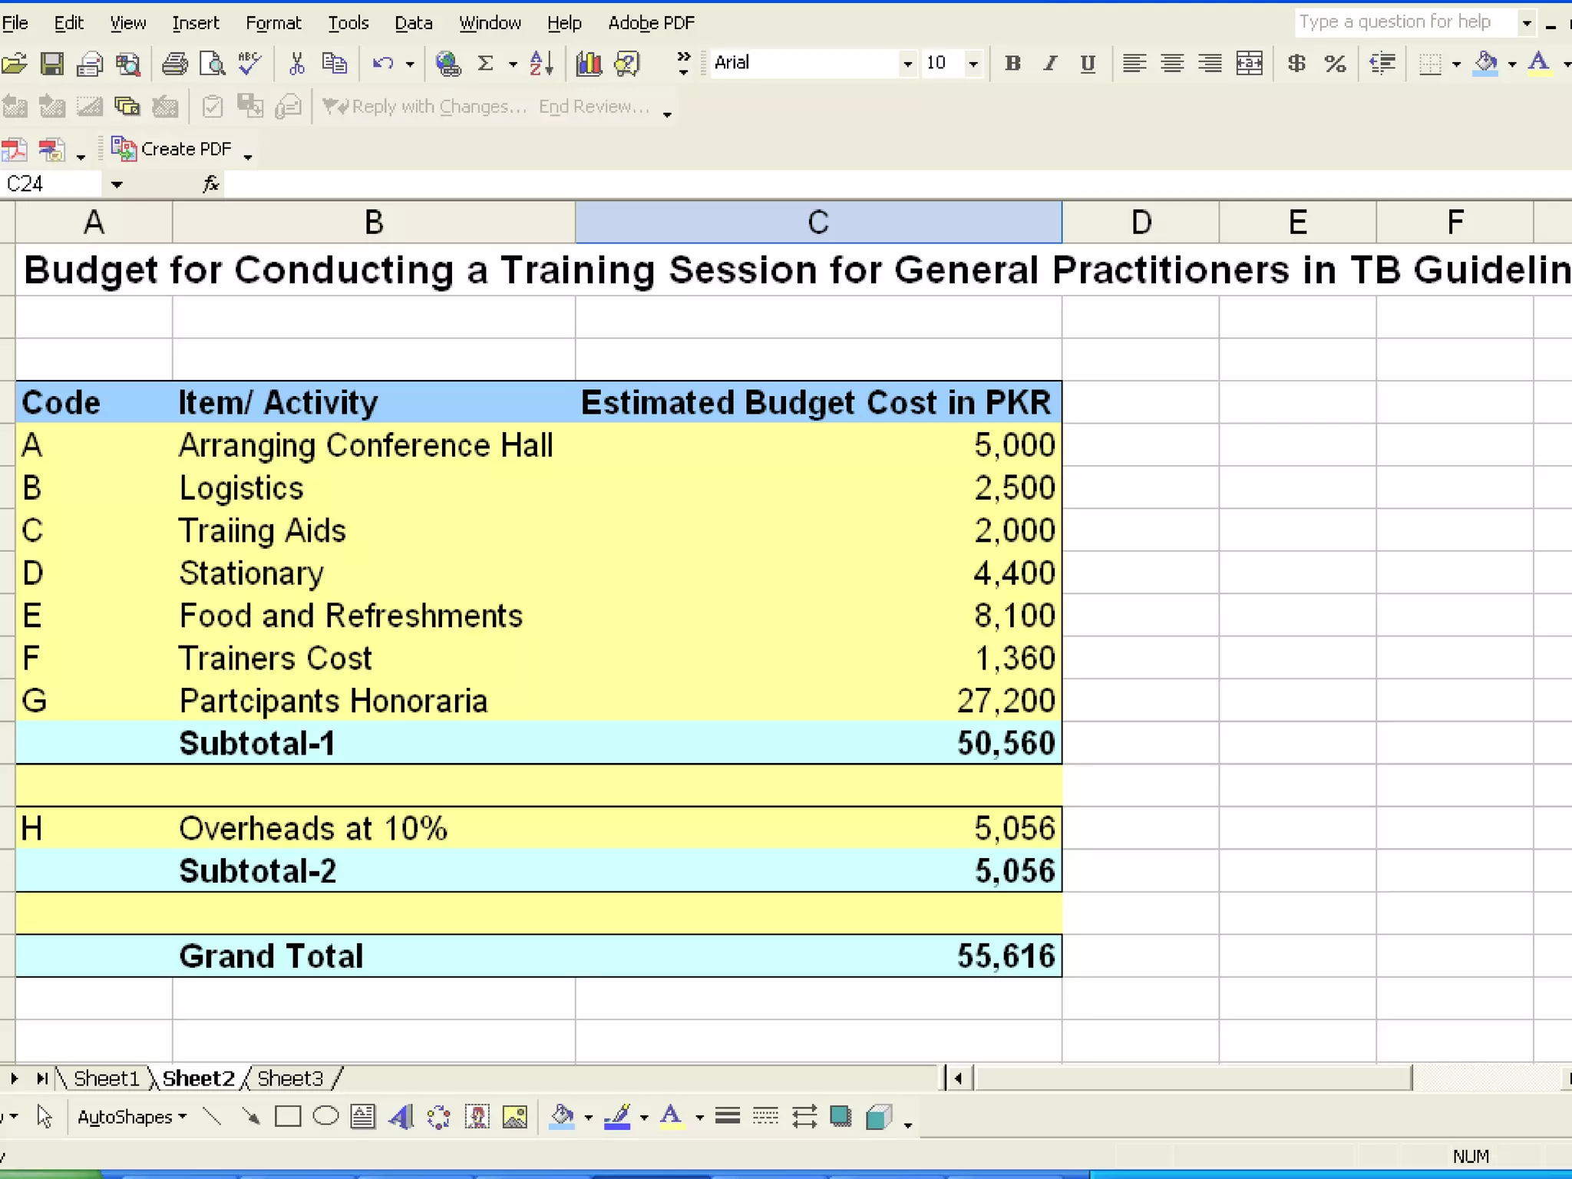Toggle Underline formatting

(1087, 63)
